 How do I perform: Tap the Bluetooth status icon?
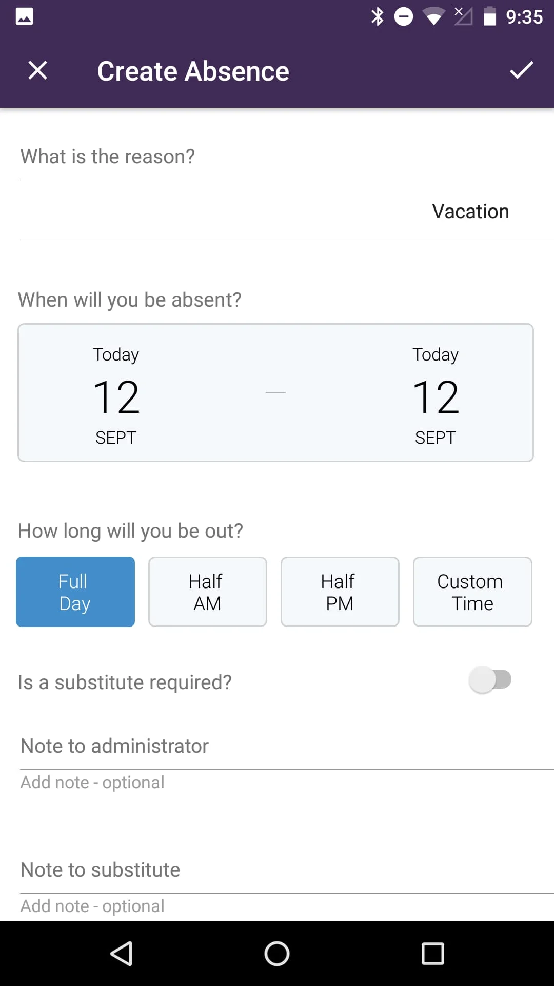tap(378, 17)
